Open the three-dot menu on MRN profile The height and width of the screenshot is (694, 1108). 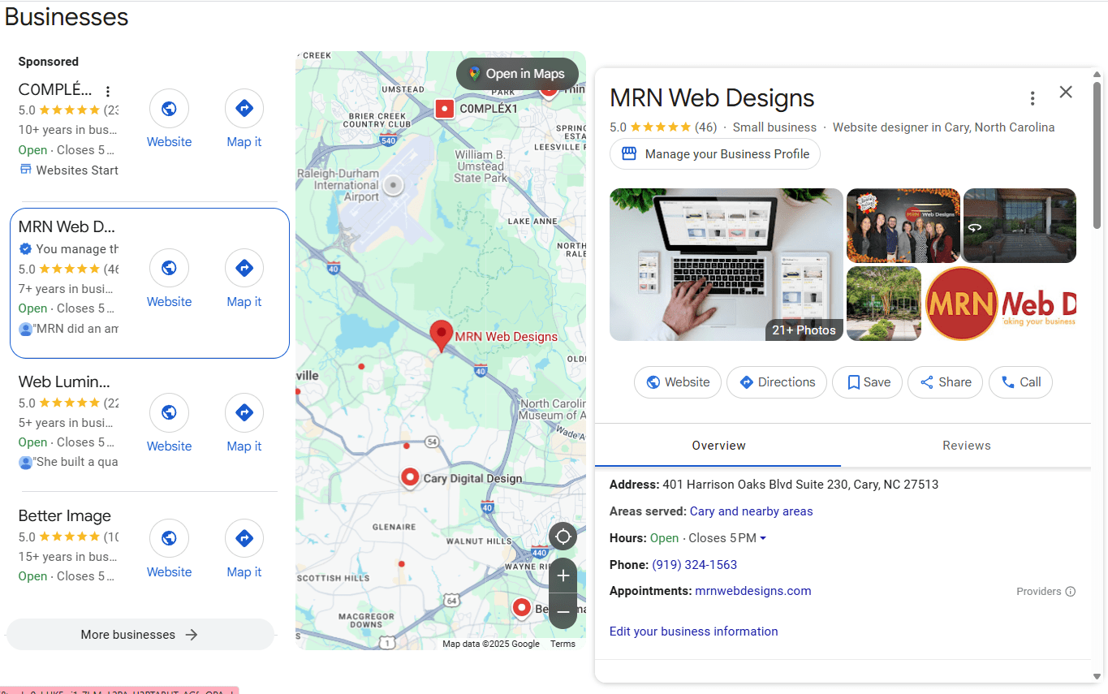(1032, 97)
